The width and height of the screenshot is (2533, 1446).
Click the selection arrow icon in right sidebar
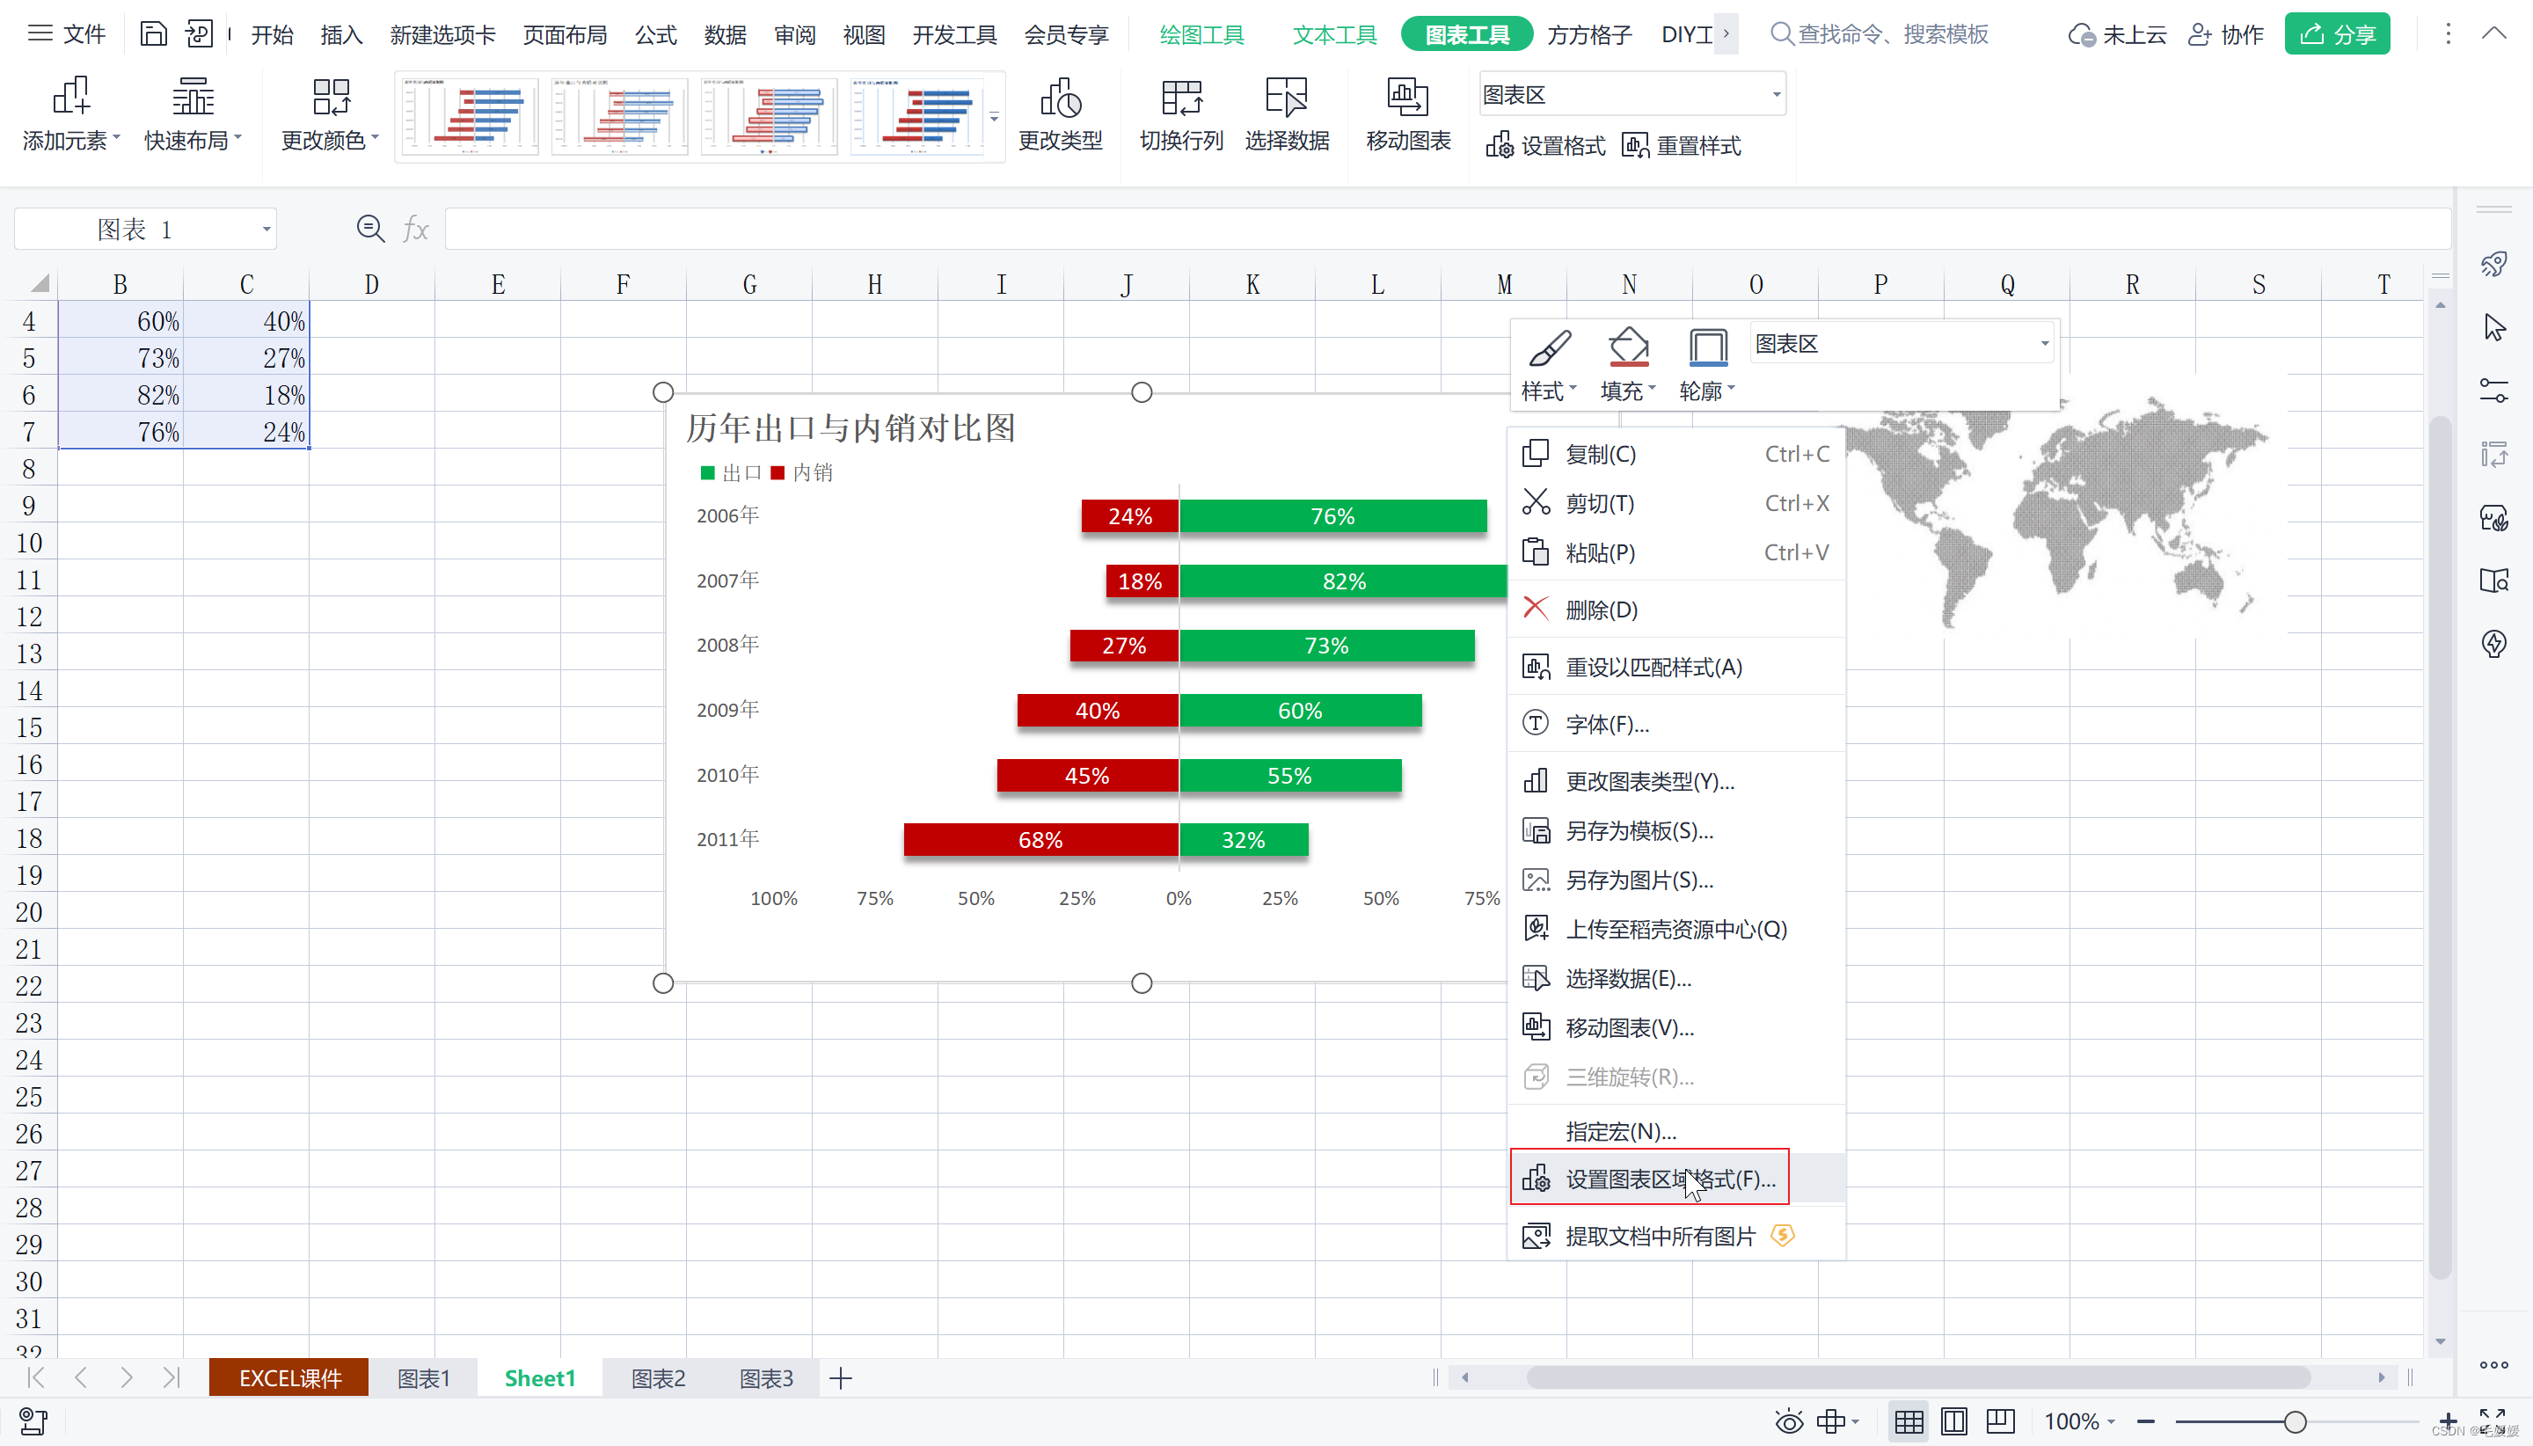(x=2494, y=328)
